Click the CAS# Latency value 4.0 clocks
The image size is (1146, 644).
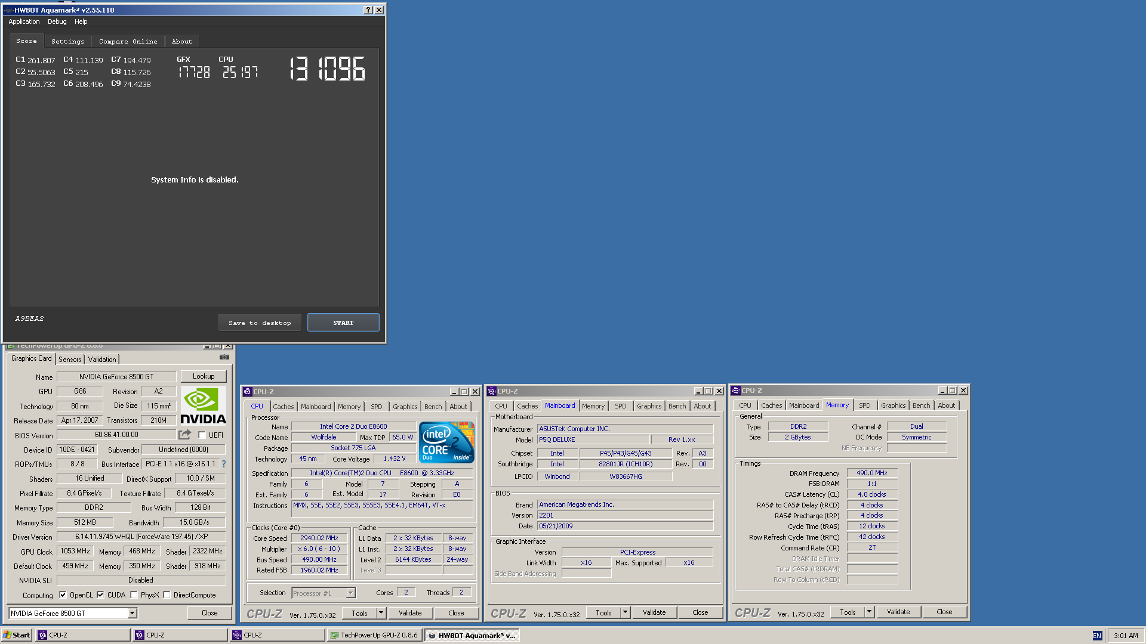(x=872, y=494)
